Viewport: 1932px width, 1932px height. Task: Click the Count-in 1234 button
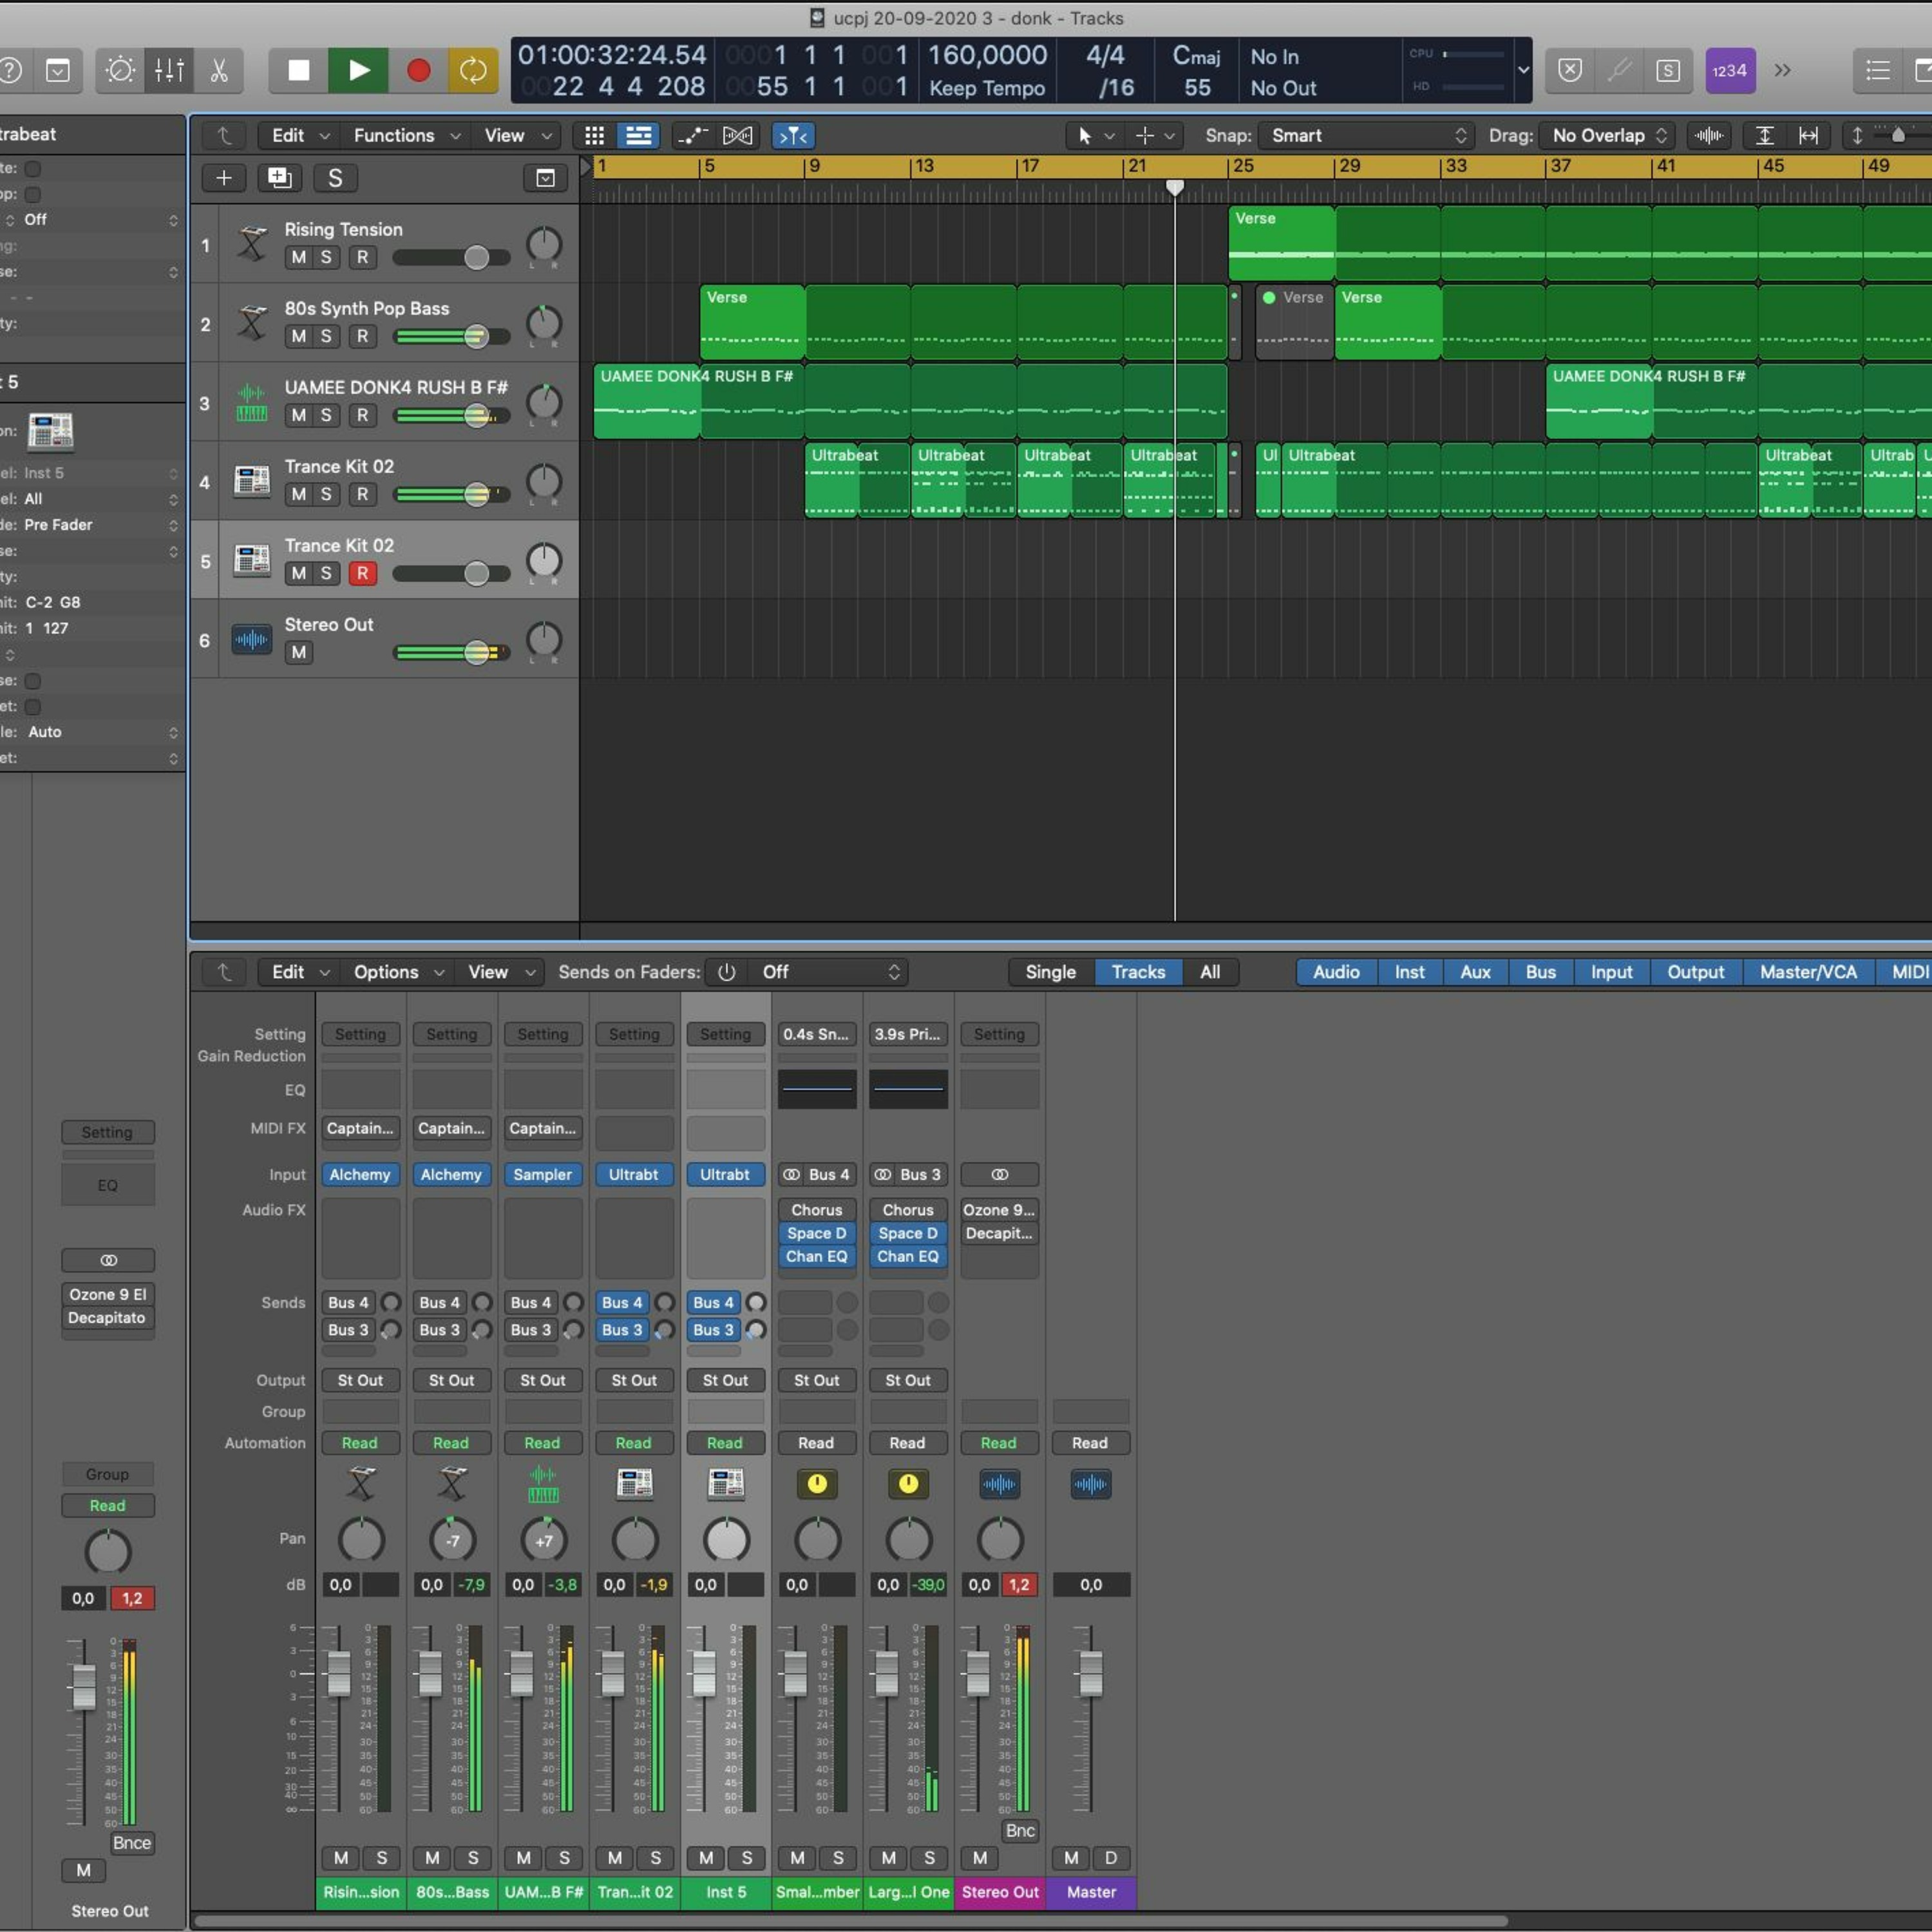1730,70
